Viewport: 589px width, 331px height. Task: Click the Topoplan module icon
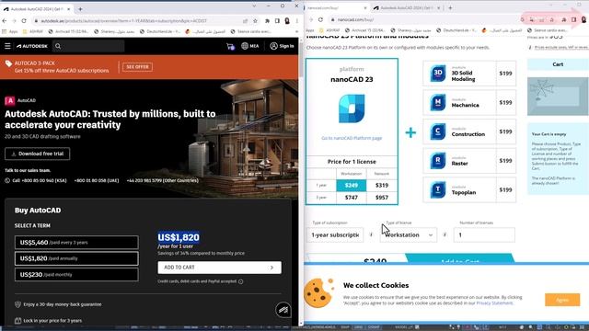coord(438,190)
